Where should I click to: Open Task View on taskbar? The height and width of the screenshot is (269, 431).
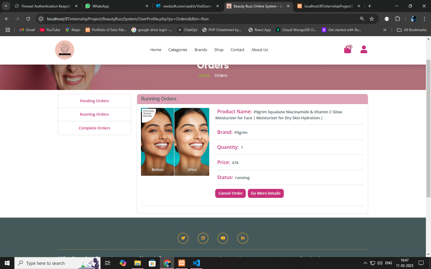pyautogui.click(x=108, y=263)
